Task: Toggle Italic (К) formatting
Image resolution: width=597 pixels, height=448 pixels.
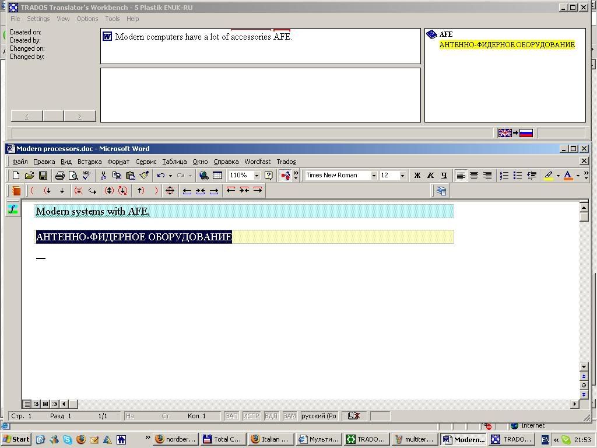Action: [431, 176]
